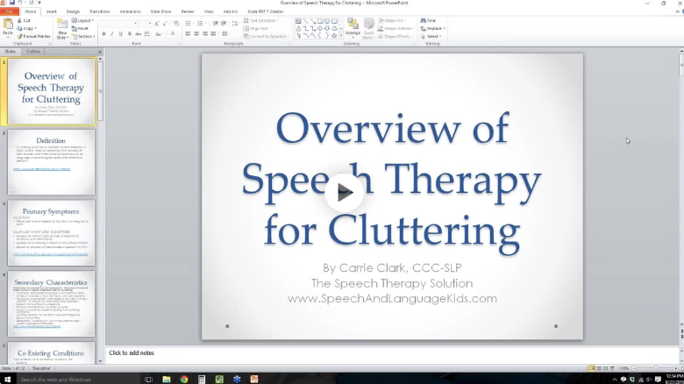
Task: Increase list indent level
Action: [224, 23]
